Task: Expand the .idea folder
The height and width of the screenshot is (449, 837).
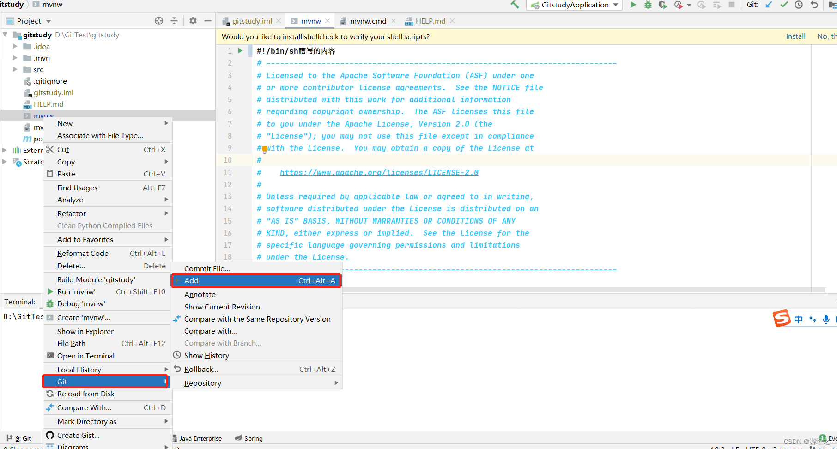Action: 15,46
